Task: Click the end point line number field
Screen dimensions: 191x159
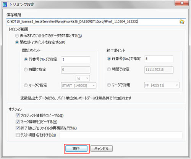Action: tap(159, 59)
